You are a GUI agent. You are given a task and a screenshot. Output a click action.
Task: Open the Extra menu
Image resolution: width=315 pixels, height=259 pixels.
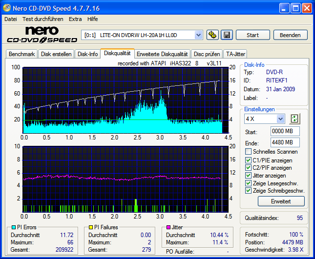[x=75, y=19]
